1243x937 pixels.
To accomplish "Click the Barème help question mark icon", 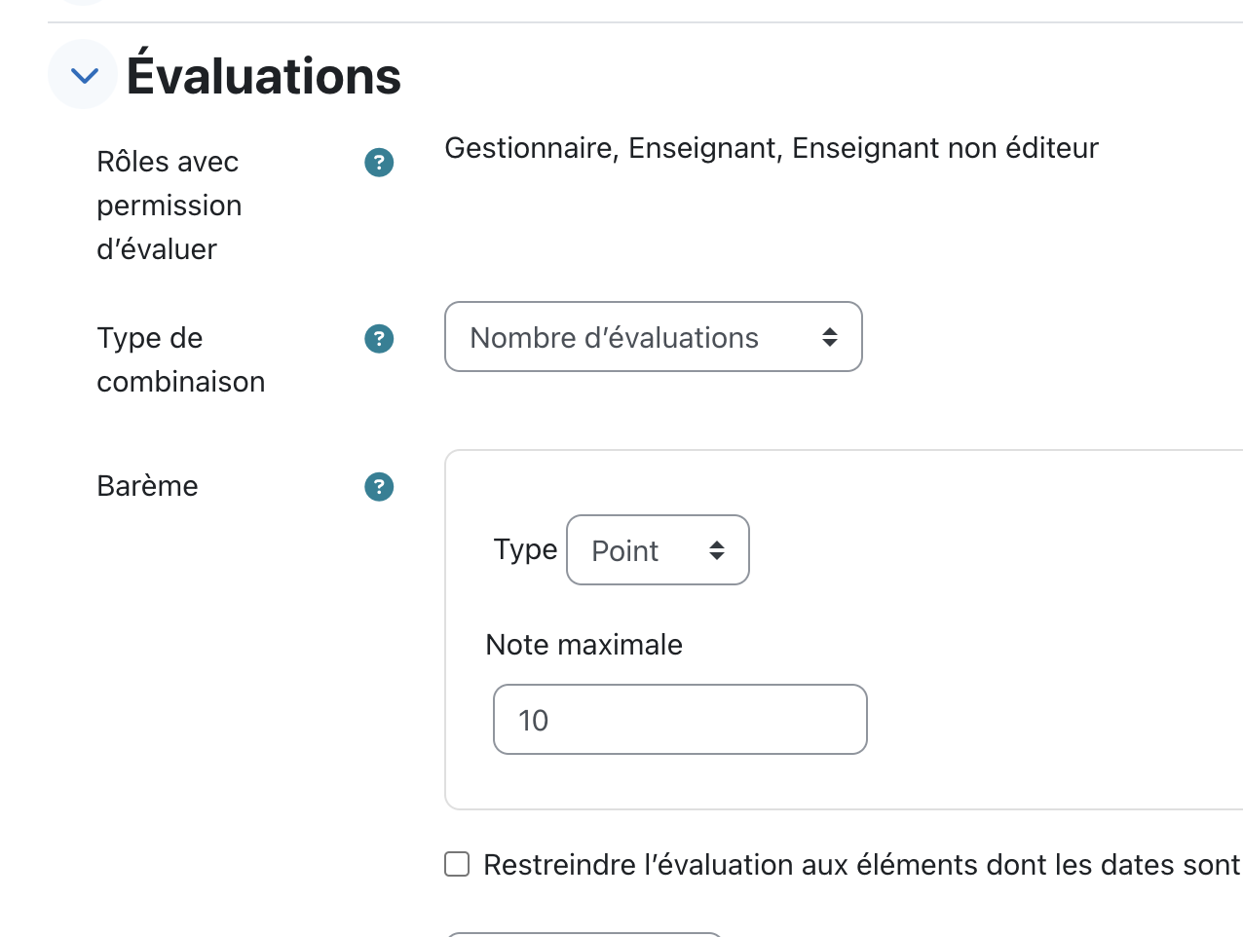I will click(379, 487).
